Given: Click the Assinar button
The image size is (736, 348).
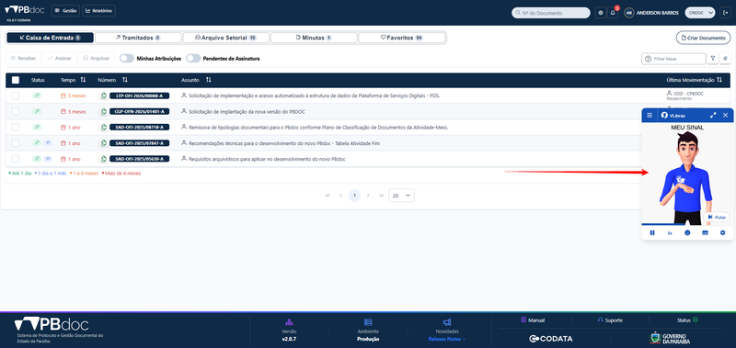Looking at the screenshot, I should (59, 58).
